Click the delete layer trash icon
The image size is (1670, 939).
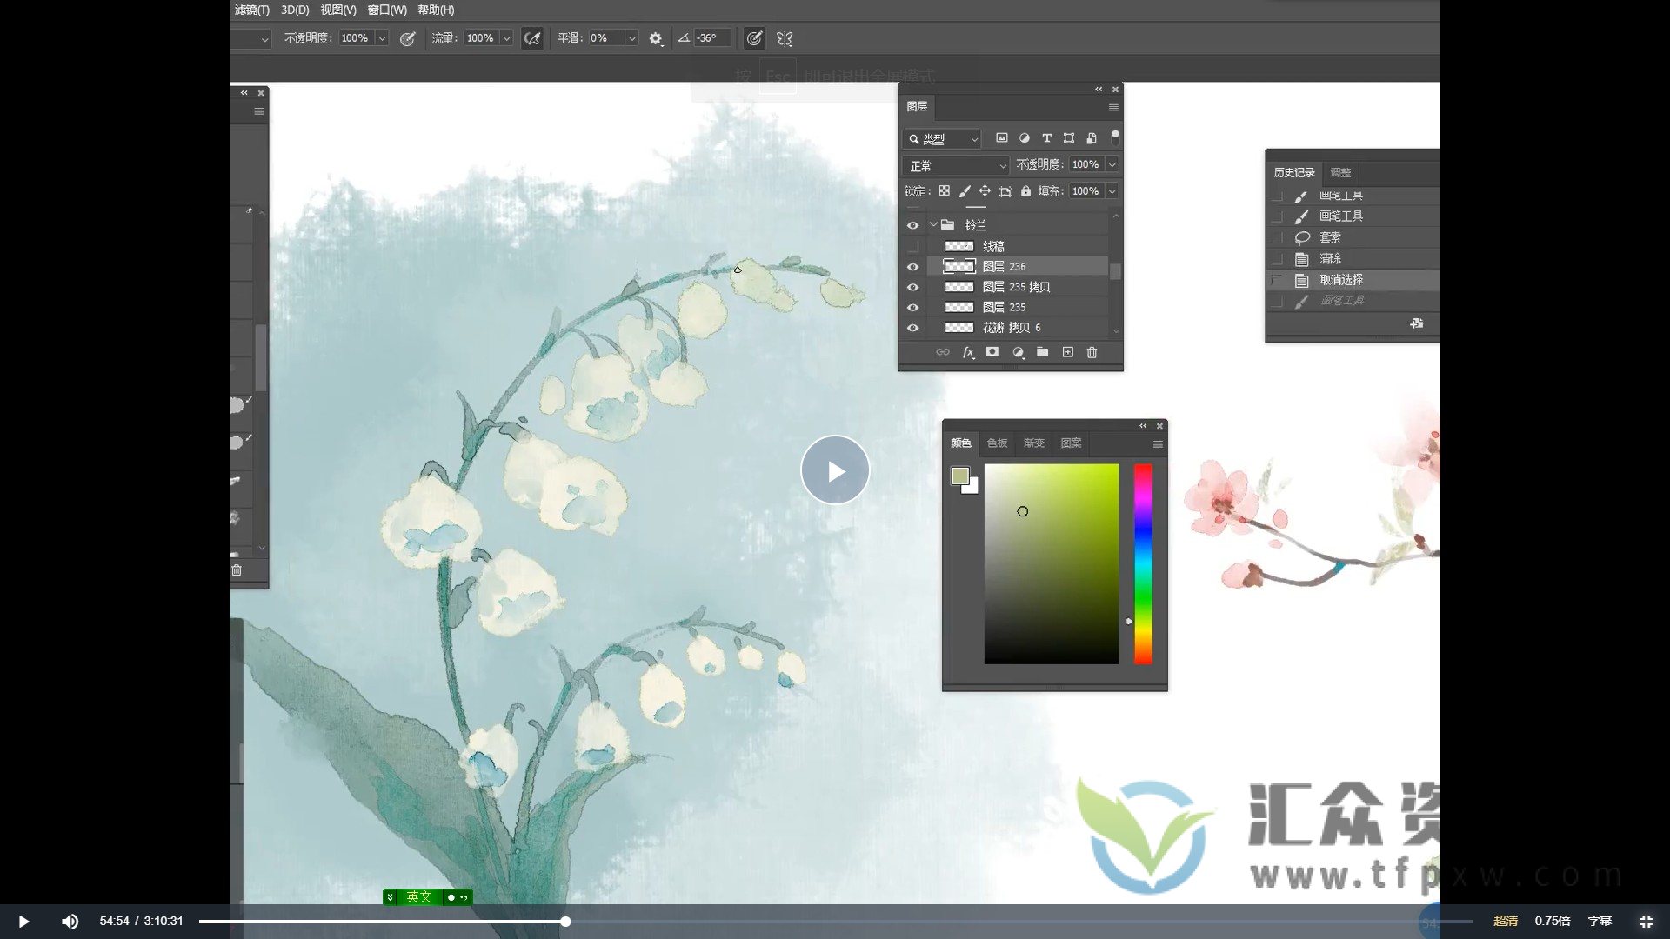pos(1092,352)
